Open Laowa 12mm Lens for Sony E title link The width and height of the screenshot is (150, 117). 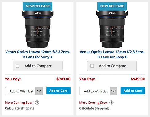(x=112, y=54)
